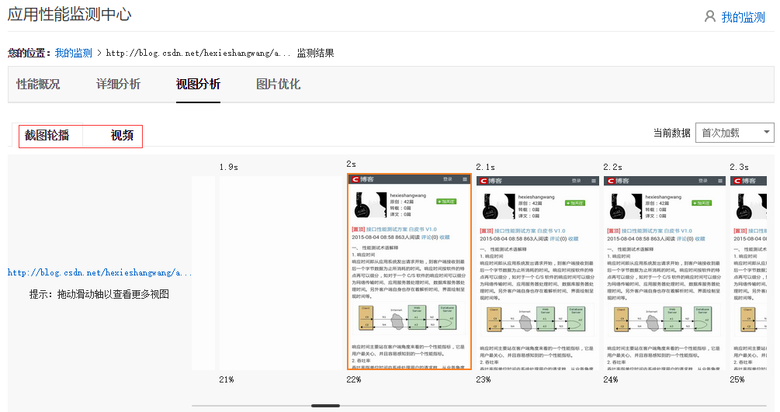Select the 2.1s screenshot thumbnail

point(537,272)
